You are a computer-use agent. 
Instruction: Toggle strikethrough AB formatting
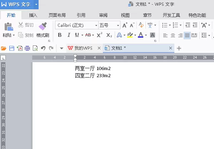pos(88,35)
